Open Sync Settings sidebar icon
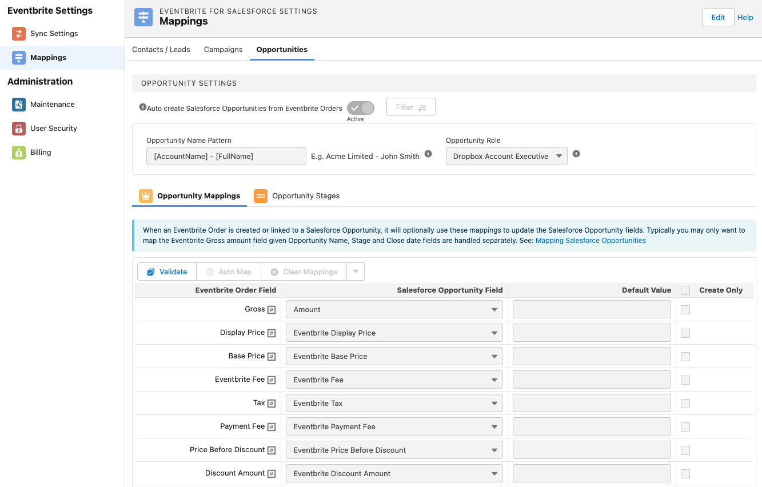 (19, 34)
